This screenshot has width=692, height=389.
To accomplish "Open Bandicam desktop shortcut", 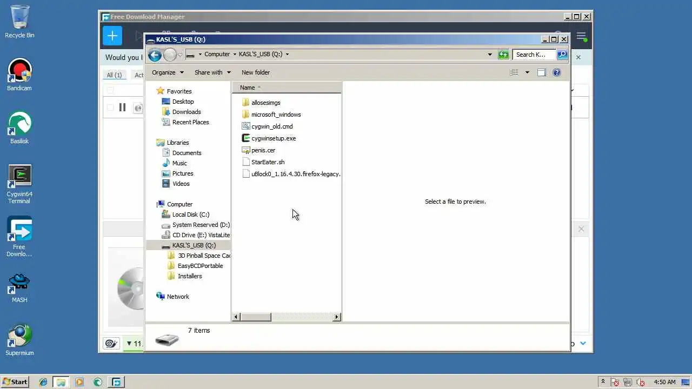I will coord(19,75).
